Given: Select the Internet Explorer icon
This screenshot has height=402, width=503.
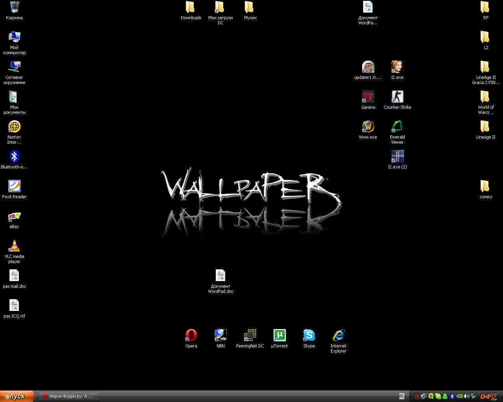Looking at the screenshot, I should [338, 336].
